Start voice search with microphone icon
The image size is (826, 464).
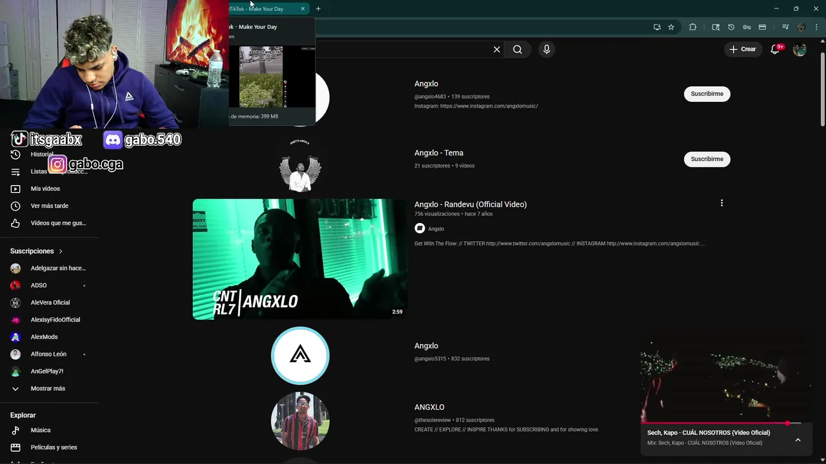click(x=547, y=50)
